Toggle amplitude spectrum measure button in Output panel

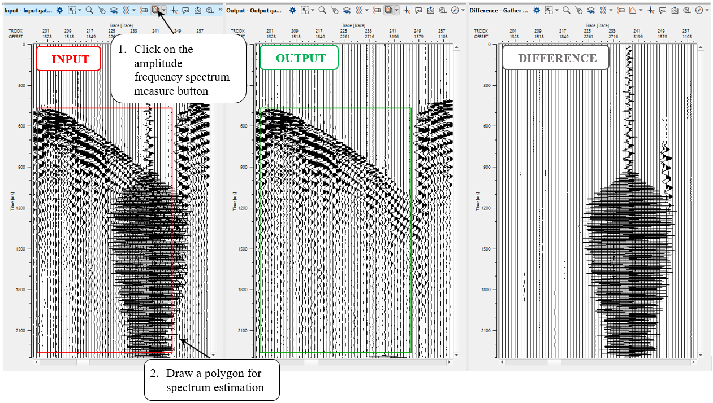coord(388,10)
